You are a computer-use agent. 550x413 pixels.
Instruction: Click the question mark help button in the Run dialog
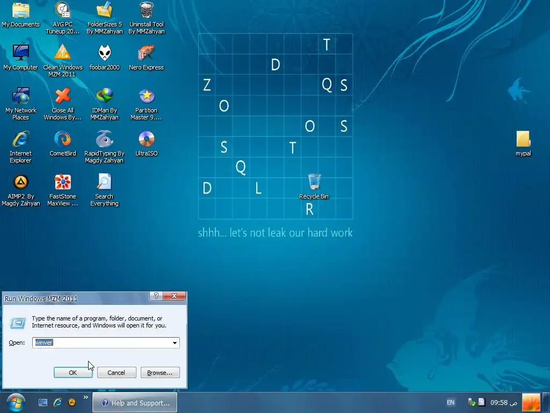coord(156,296)
